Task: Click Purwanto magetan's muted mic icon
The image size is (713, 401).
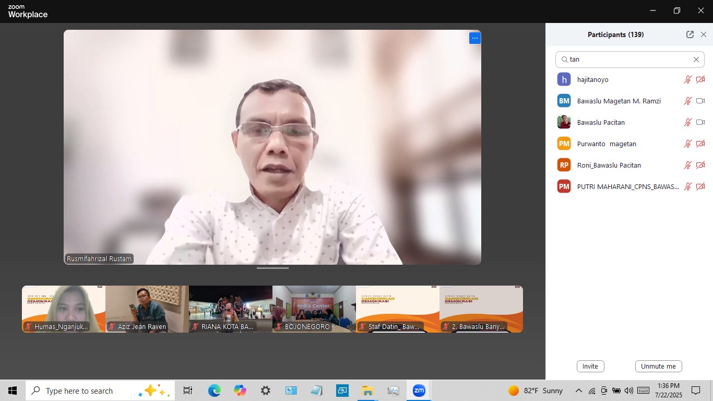Action: tap(688, 144)
